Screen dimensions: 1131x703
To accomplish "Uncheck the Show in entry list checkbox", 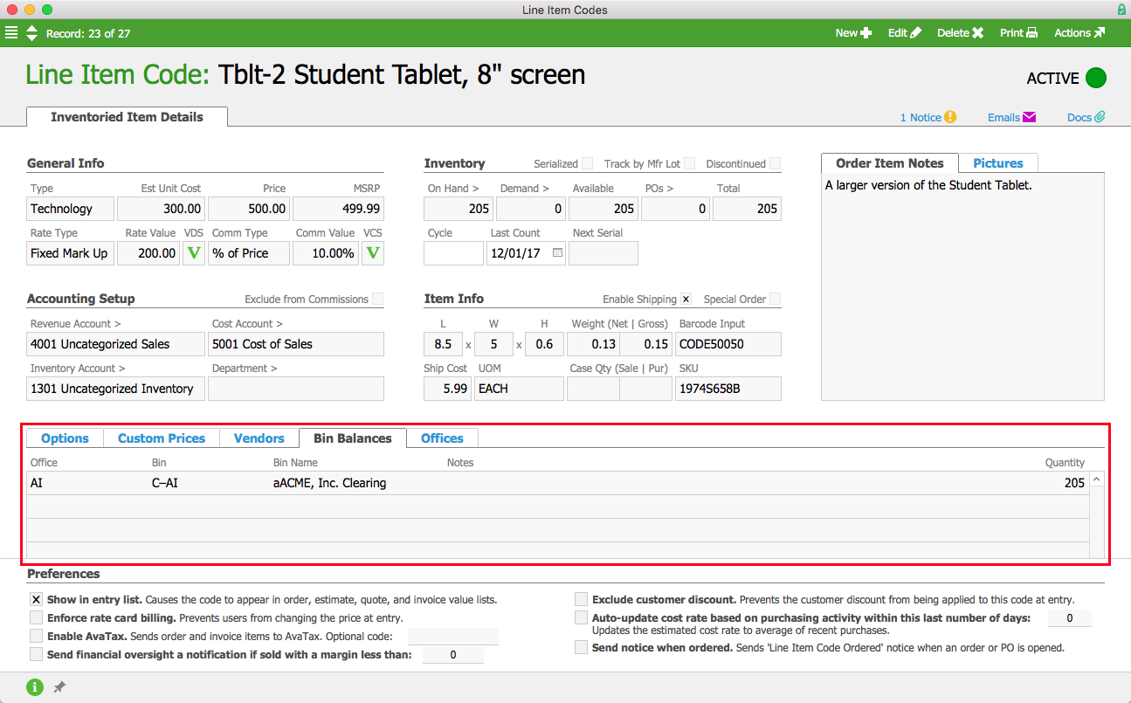I will tap(36, 600).
